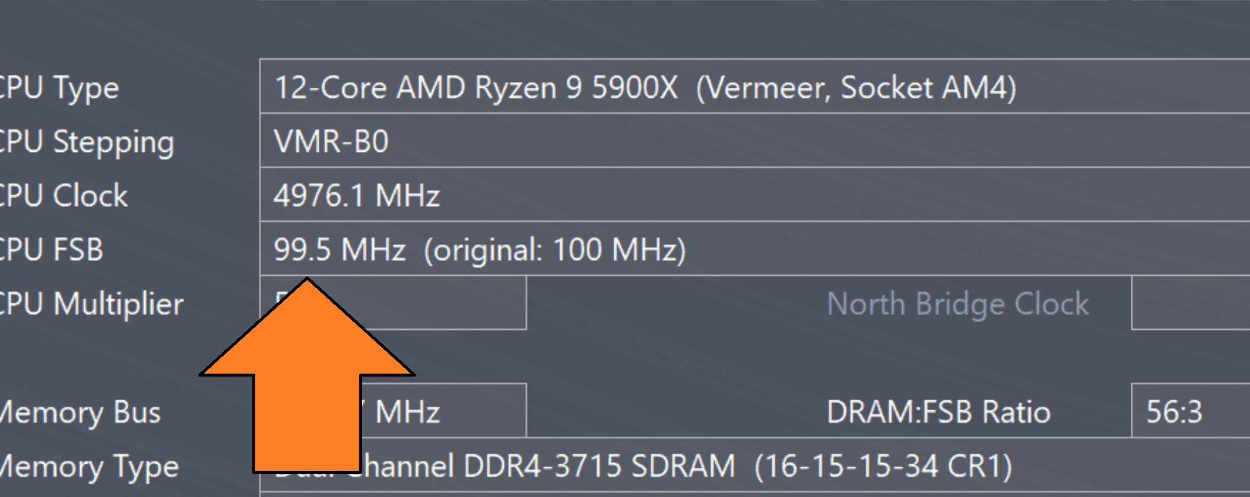Click the Memory Type label
Image resolution: width=1250 pixels, height=497 pixels.
click(x=89, y=467)
